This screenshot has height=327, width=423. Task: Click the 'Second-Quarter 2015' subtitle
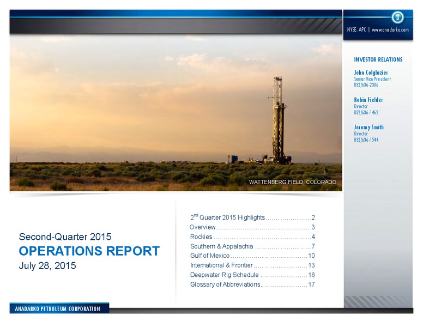(x=65, y=237)
